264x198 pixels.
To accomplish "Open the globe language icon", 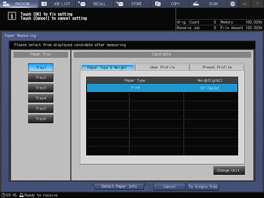I will click(x=232, y=4).
